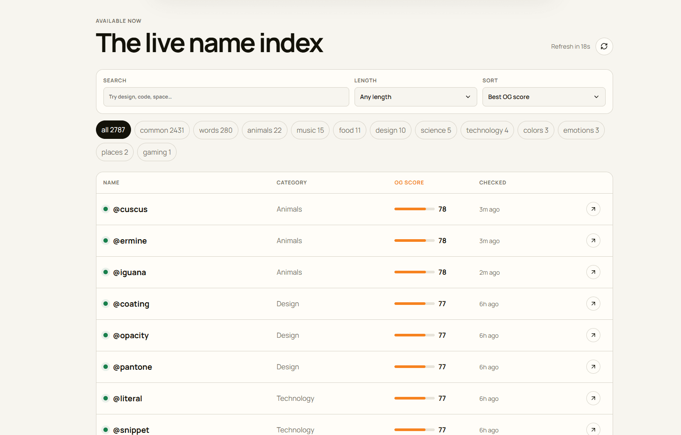Select the name @snippet
The height and width of the screenshot is (435, 681).
[131, 430]
